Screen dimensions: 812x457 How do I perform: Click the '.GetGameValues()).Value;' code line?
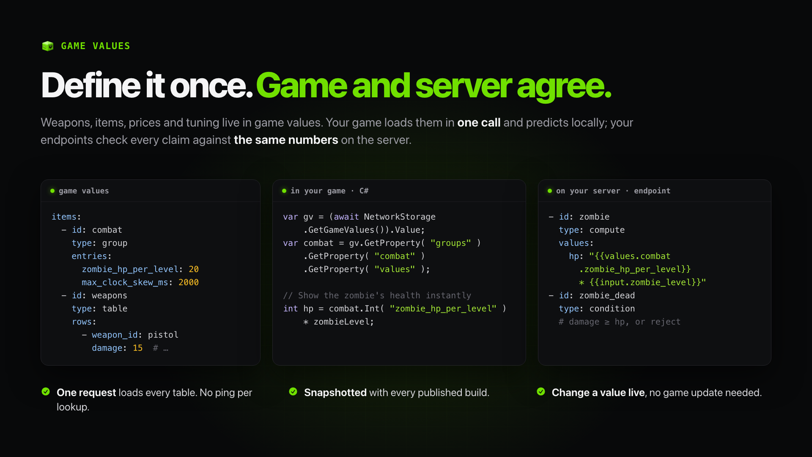click(x=364, y=230)
